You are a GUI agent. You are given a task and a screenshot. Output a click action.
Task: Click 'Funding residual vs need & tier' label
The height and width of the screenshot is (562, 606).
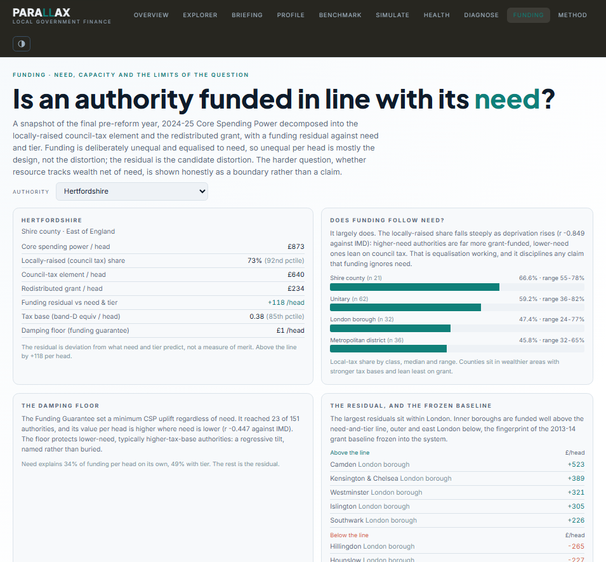[69, 302]
